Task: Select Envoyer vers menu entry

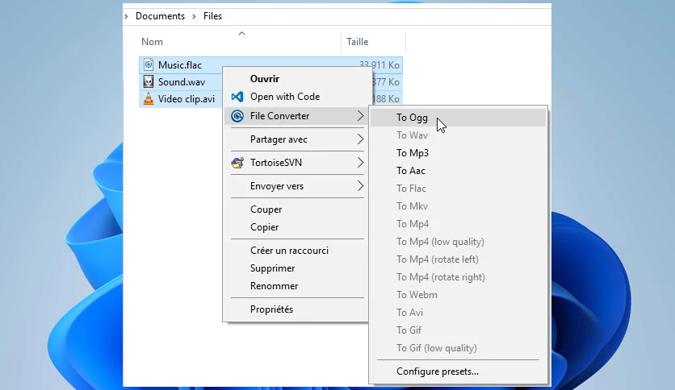Action: 277,186
